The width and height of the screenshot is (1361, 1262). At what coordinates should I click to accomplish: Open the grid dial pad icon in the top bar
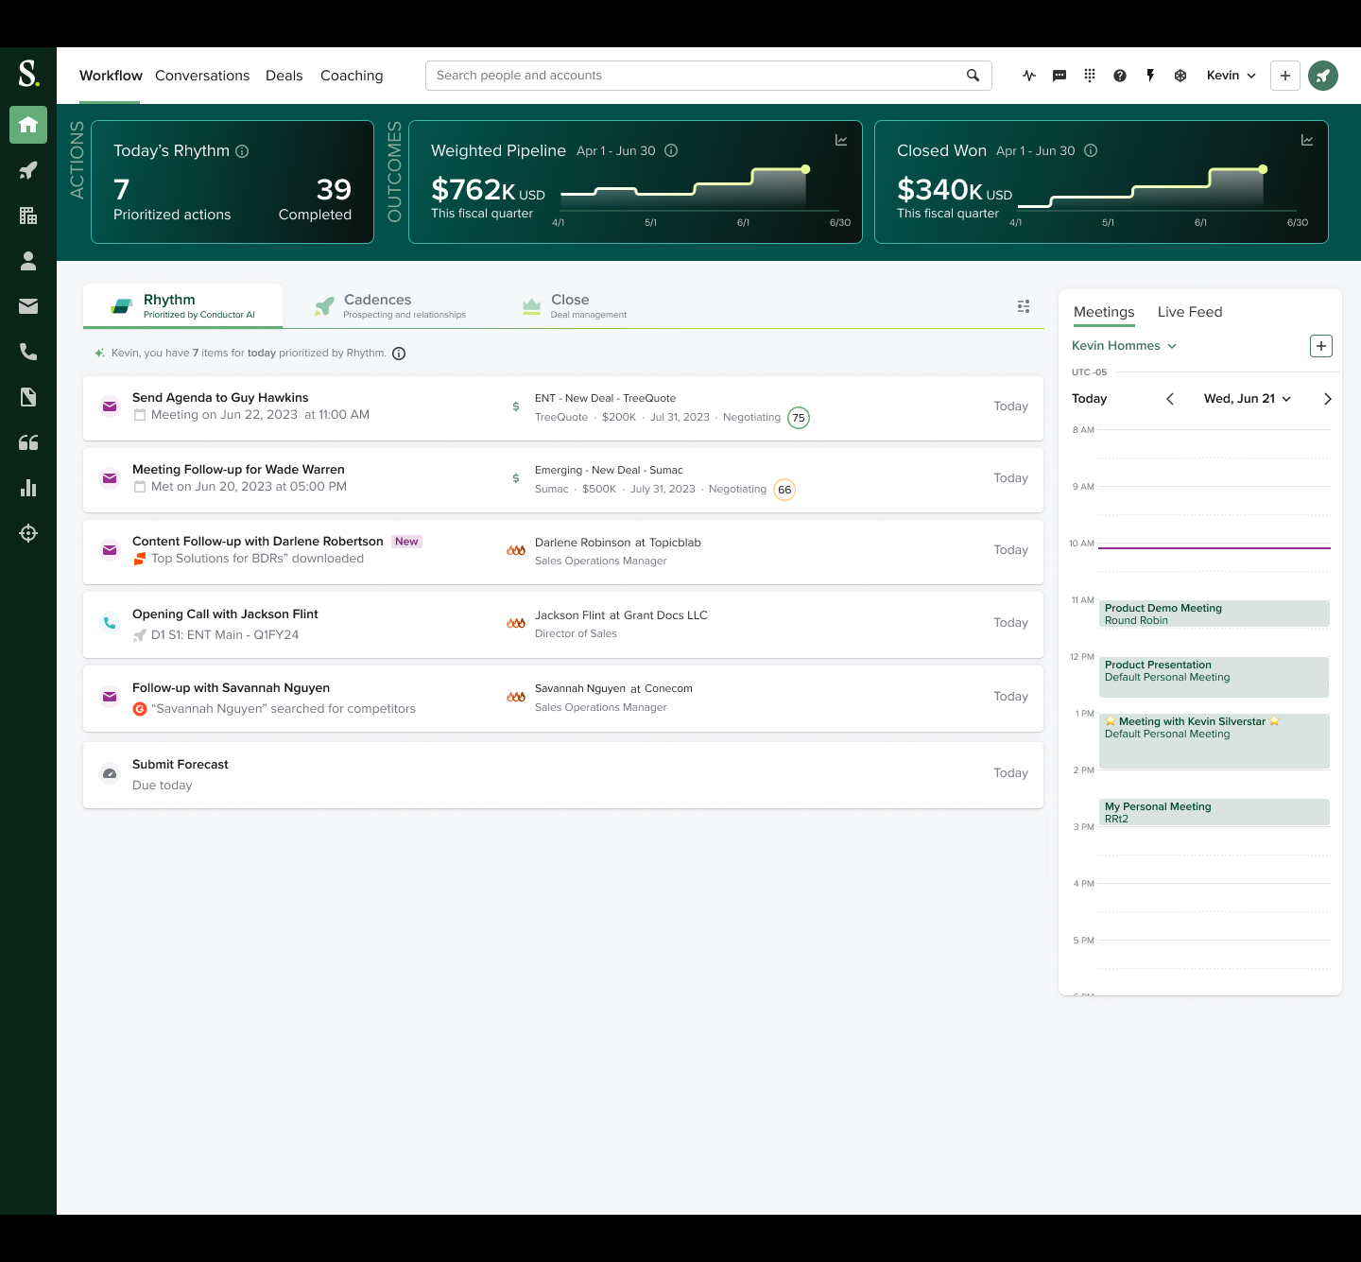coord(1090,76)
